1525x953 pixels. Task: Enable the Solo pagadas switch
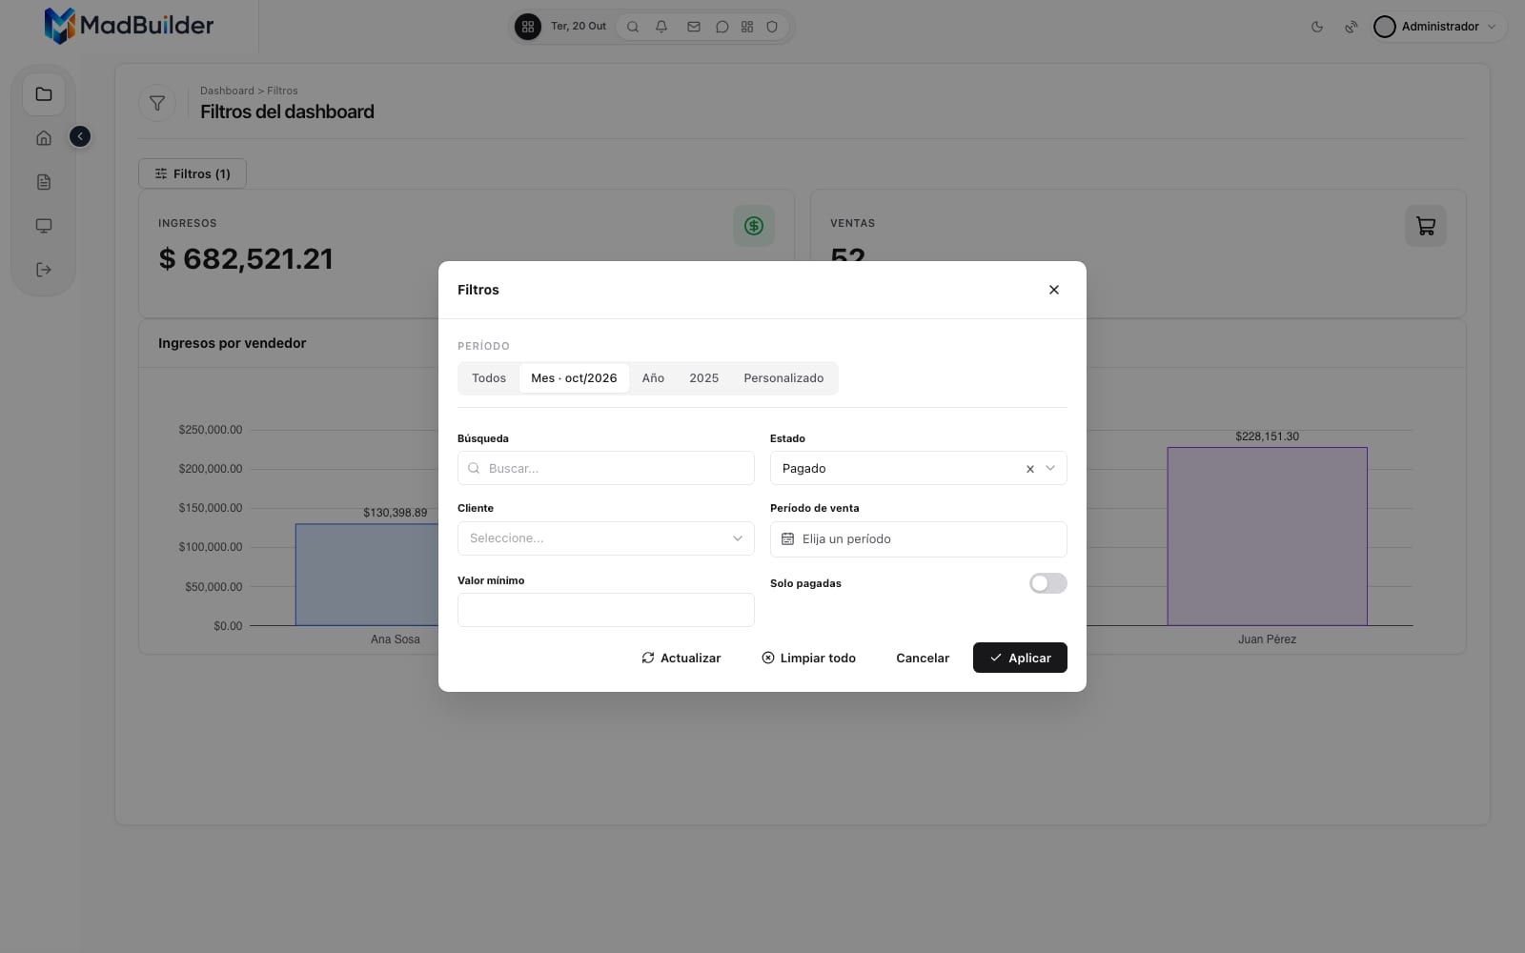point(1047,583)
